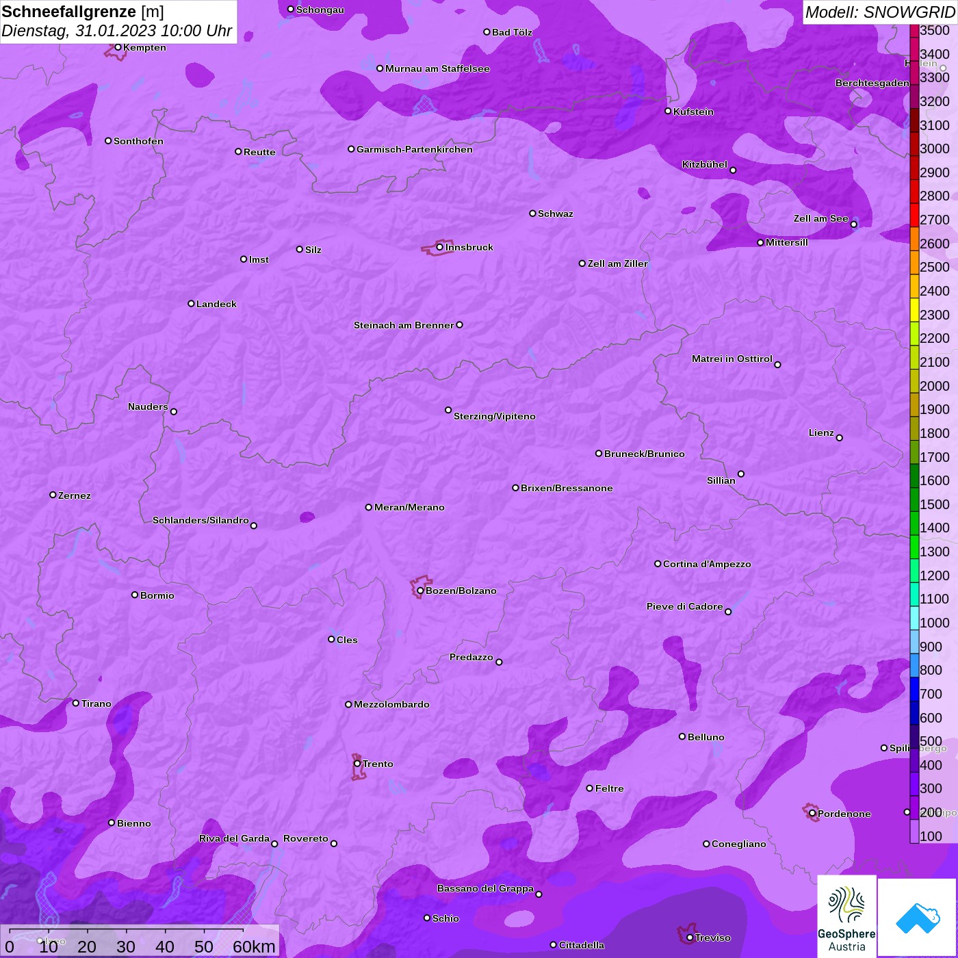Image resolution: width=958 pixels, height=958 pixels.
Task: Click the Predazzo label
Action: [471, 657]
